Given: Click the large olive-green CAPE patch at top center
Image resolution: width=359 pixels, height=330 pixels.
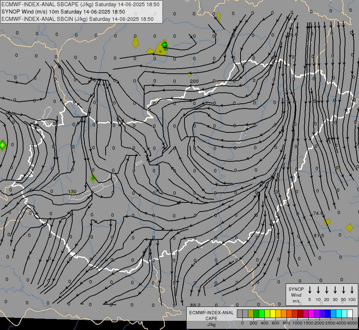Looking at the screenshot, I should 161,48.
